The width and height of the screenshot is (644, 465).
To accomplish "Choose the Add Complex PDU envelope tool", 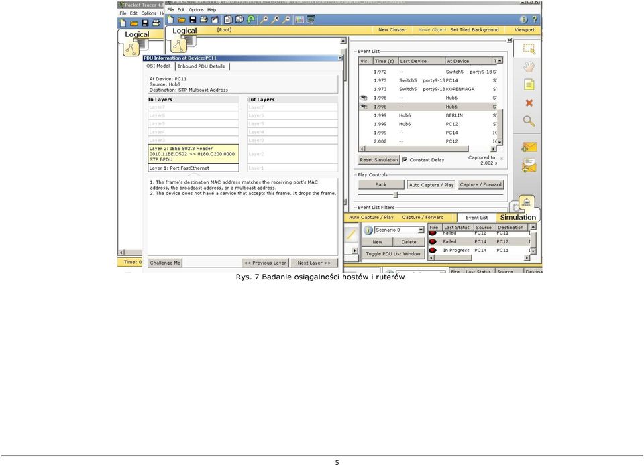I will (529, 165).
